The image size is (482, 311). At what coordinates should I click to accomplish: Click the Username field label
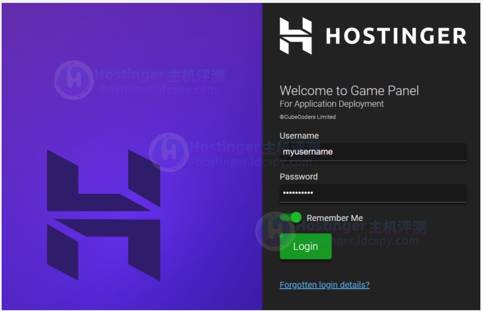point(299,136)
